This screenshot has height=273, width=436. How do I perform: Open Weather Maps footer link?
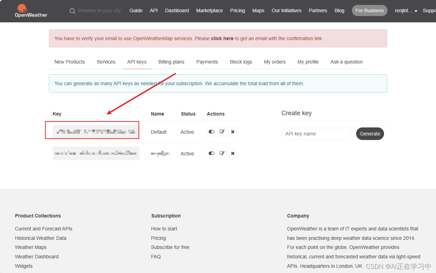coord(31,247)
